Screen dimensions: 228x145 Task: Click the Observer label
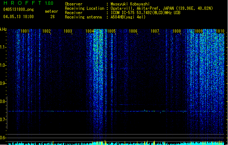coord(74,4)
